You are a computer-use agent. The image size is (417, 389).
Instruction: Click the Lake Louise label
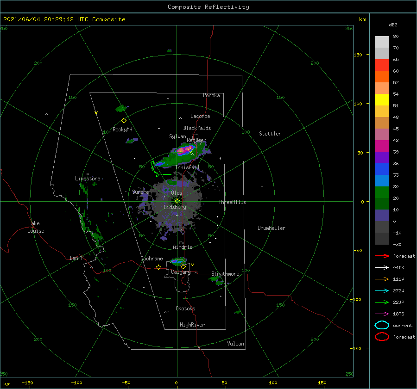pyautogui.click(x=36, y=227)
